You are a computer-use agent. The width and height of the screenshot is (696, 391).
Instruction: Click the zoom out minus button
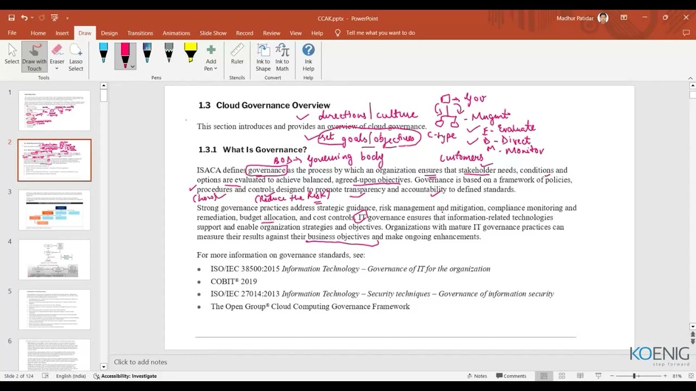coord(612,376)
